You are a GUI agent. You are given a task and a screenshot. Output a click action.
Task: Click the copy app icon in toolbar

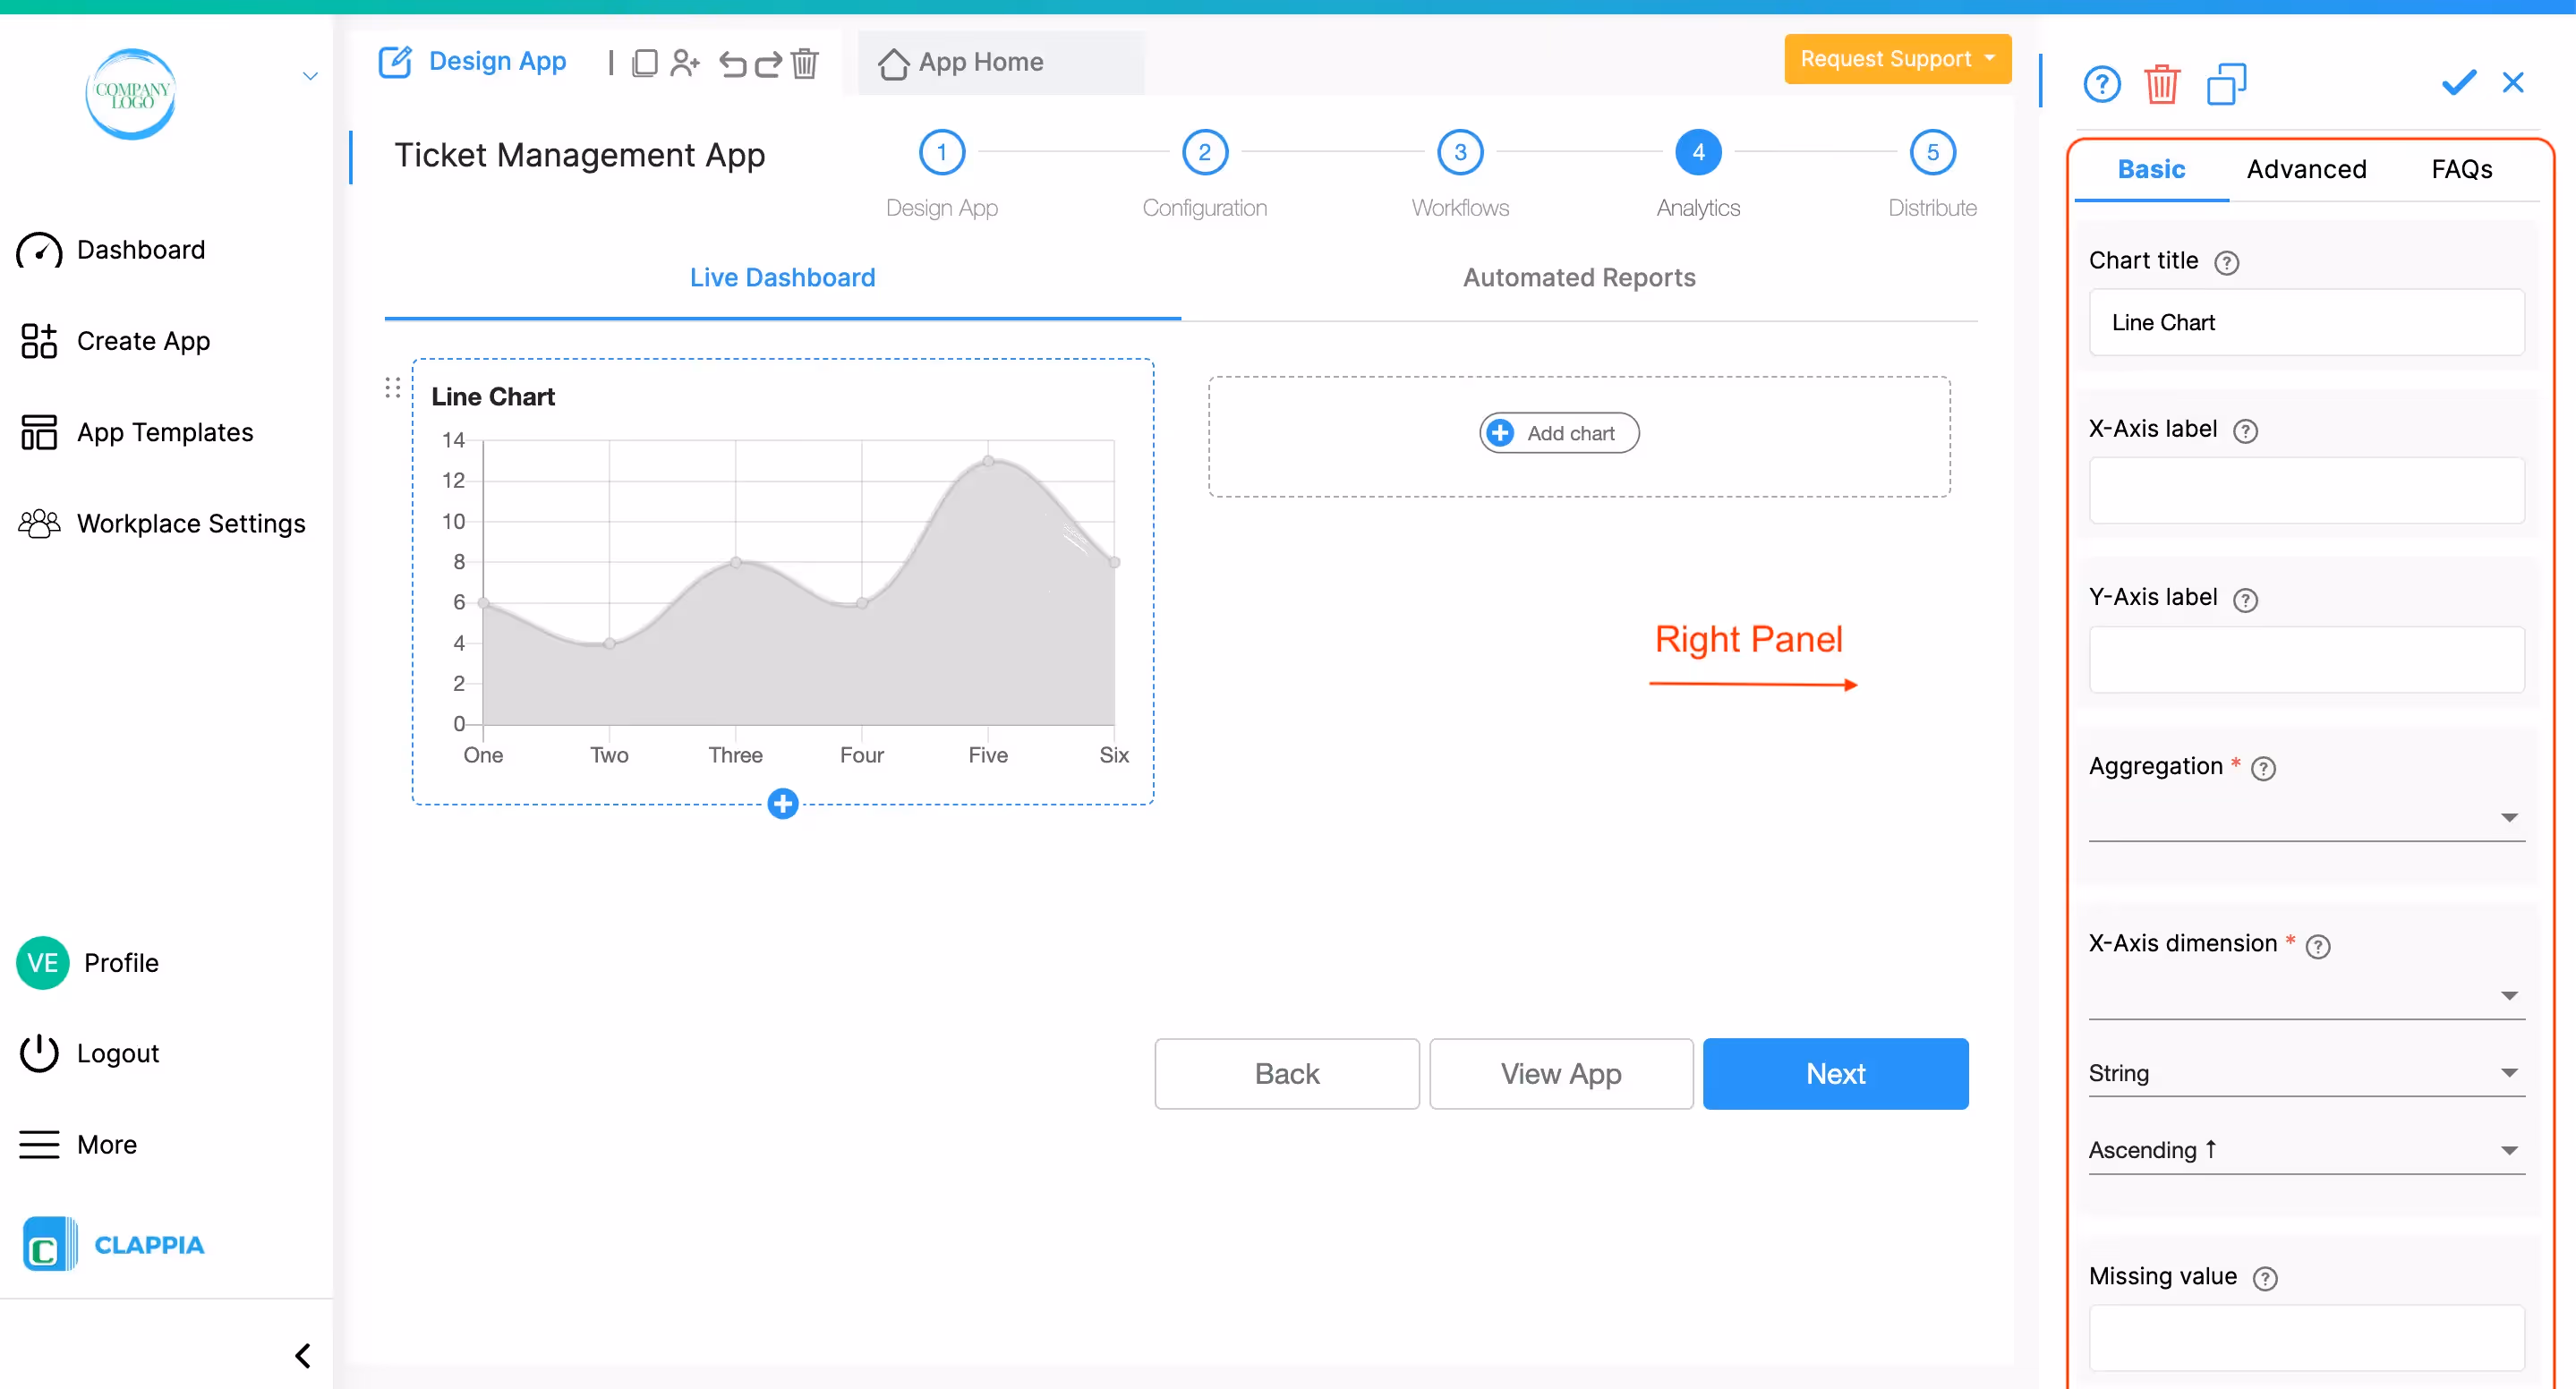645,64
